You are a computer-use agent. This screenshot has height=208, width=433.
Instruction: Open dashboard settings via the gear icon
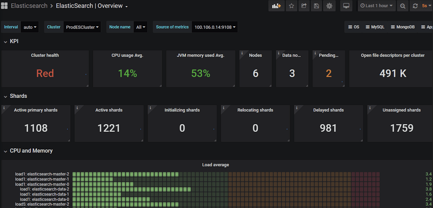tap(329, 6)
